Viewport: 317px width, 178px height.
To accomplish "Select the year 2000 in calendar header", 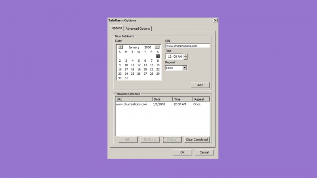I will (x=147, y=47).
